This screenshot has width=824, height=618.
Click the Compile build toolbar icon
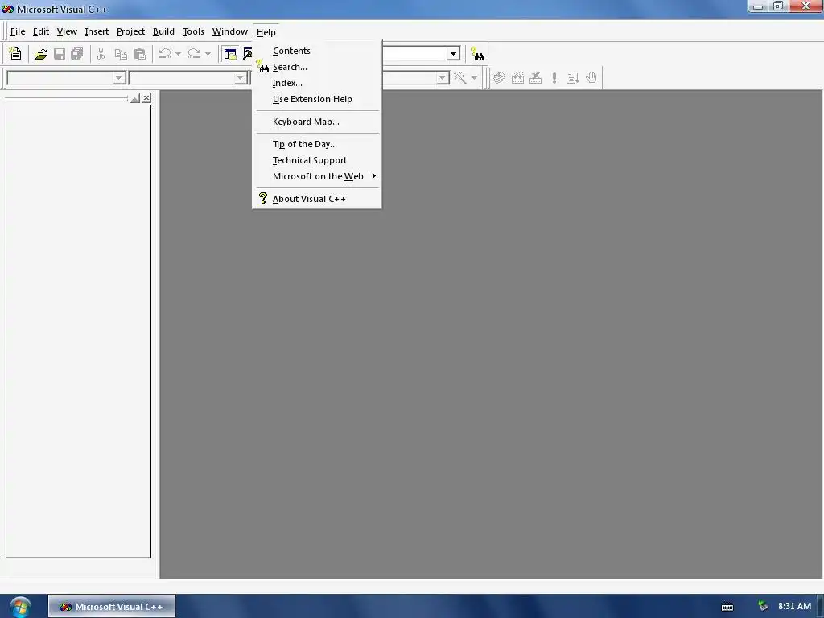[499, 78]
